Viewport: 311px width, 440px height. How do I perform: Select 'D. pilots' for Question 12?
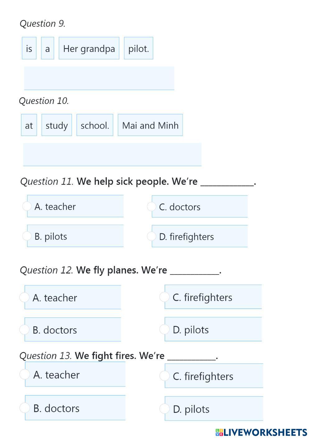(x=164, y=329)
